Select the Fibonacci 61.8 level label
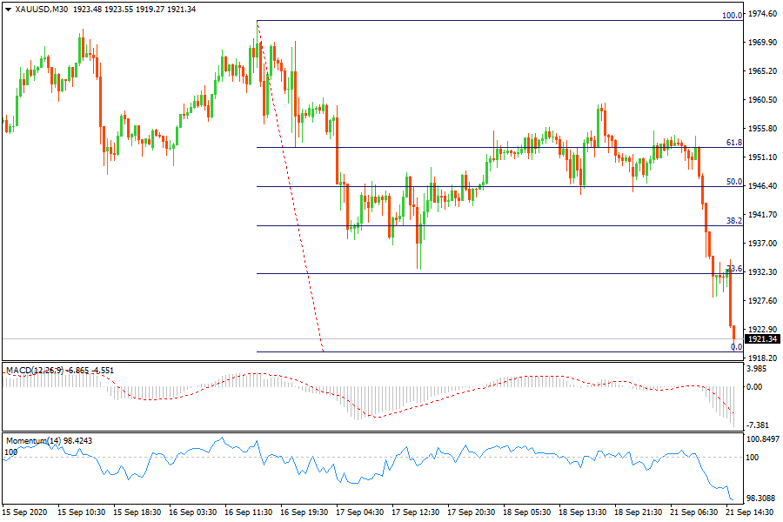The image size is (783, 522). [733, 143]
